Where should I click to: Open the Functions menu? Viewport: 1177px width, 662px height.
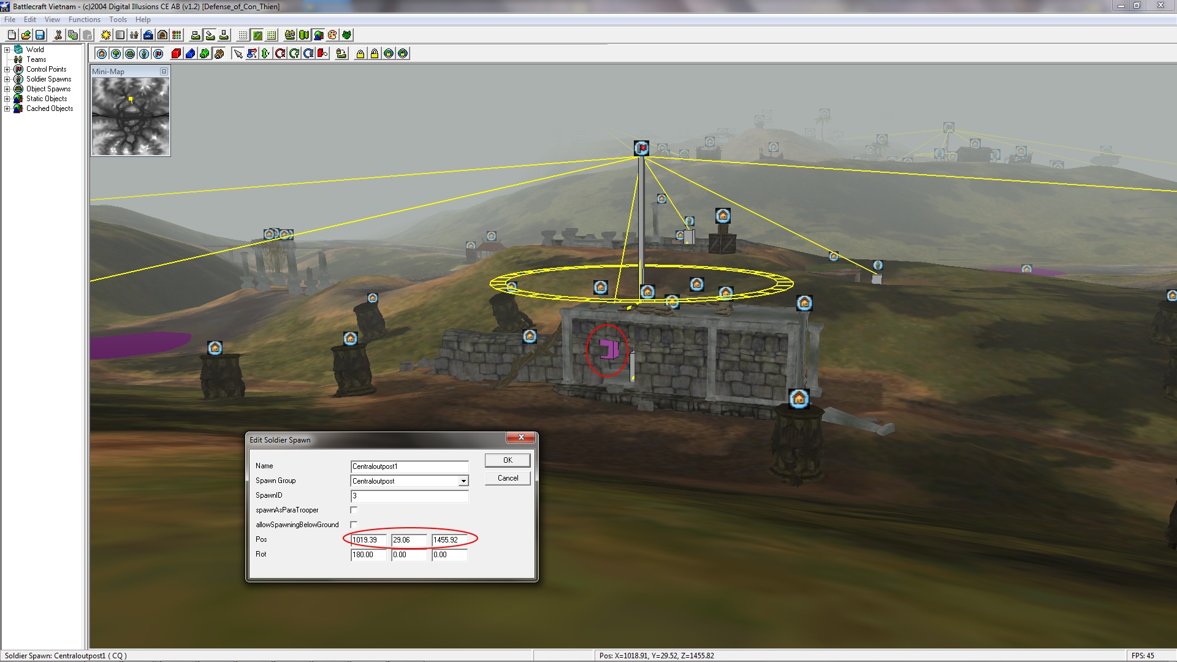(84, 20)
